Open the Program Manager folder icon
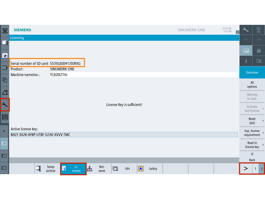This screenshot has width=265, height=199. coord(5,68)
